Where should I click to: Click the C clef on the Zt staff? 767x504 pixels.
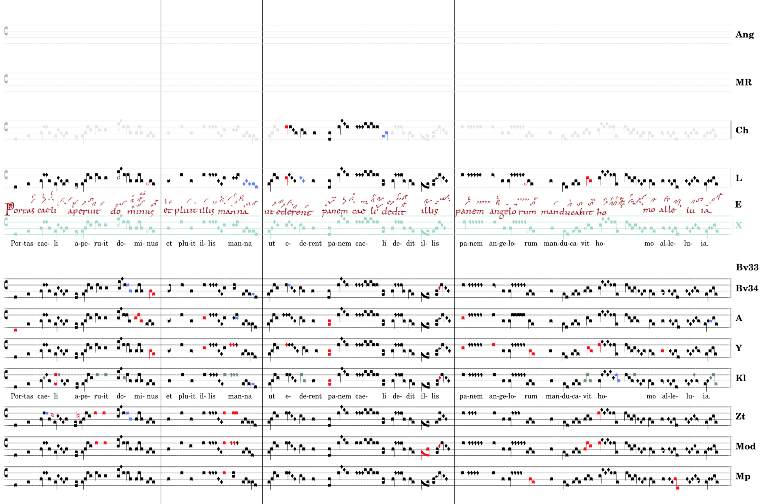pos(6,413)
